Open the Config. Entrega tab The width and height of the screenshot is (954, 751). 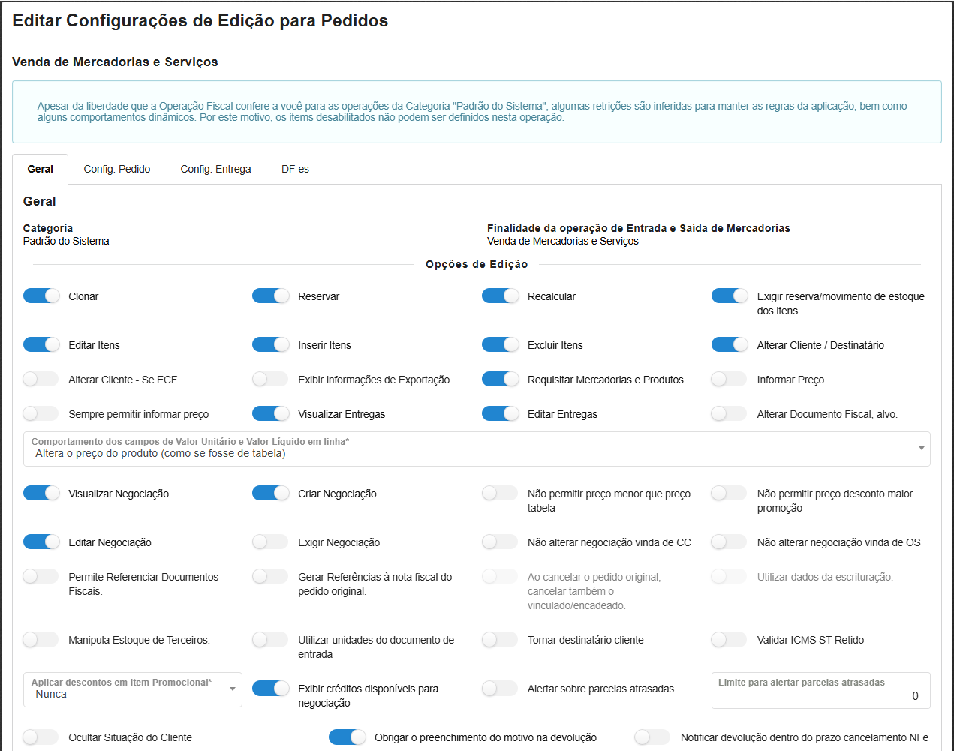click(x=215, y=170)
